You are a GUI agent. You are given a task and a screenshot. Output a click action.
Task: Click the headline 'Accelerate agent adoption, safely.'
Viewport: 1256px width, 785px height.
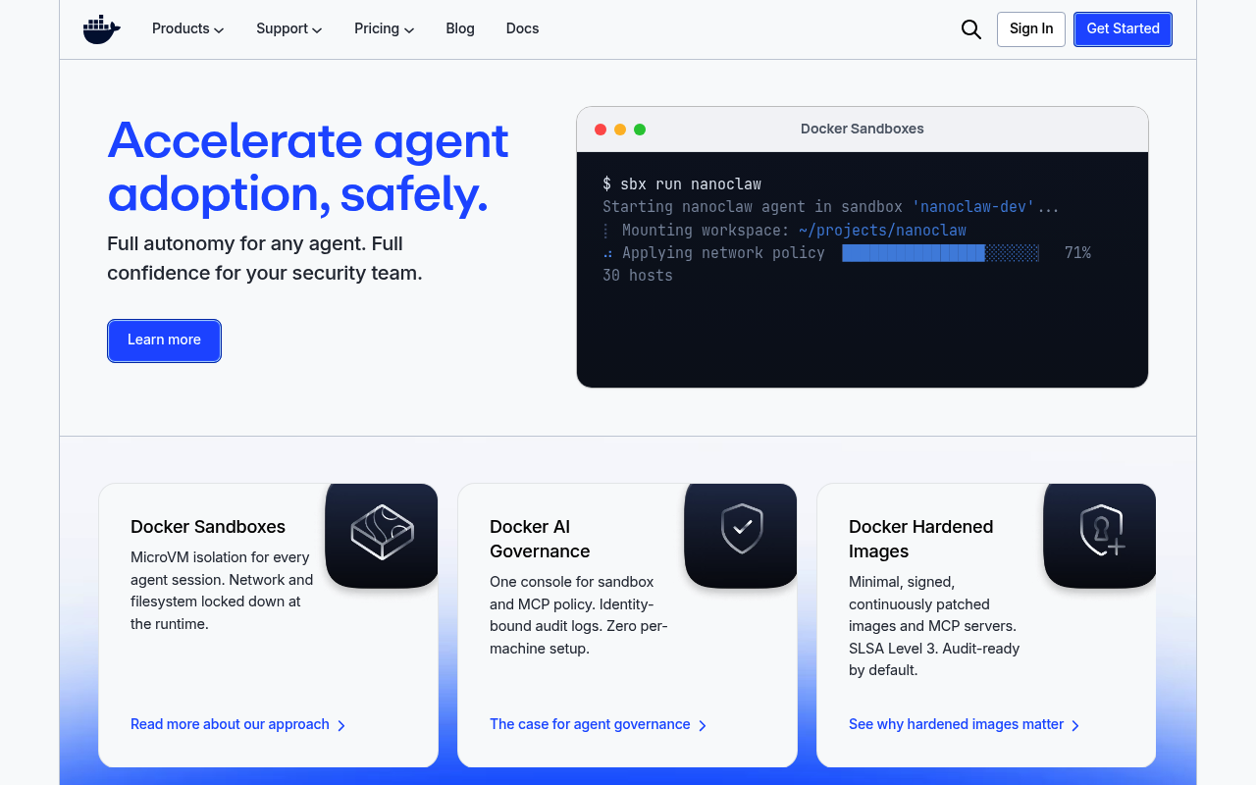point(308,167)
